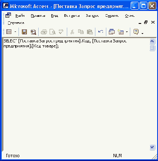Click the vertical scrollbar thumb
The height and width of the screenshot is (161, 158).
coord(152,48)
